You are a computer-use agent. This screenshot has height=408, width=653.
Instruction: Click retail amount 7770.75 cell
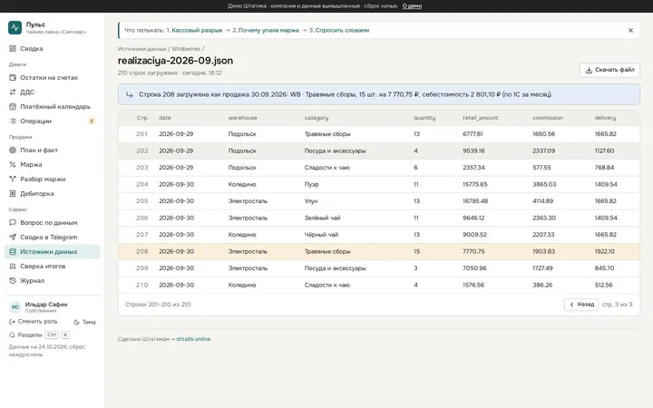pos(473,252)
